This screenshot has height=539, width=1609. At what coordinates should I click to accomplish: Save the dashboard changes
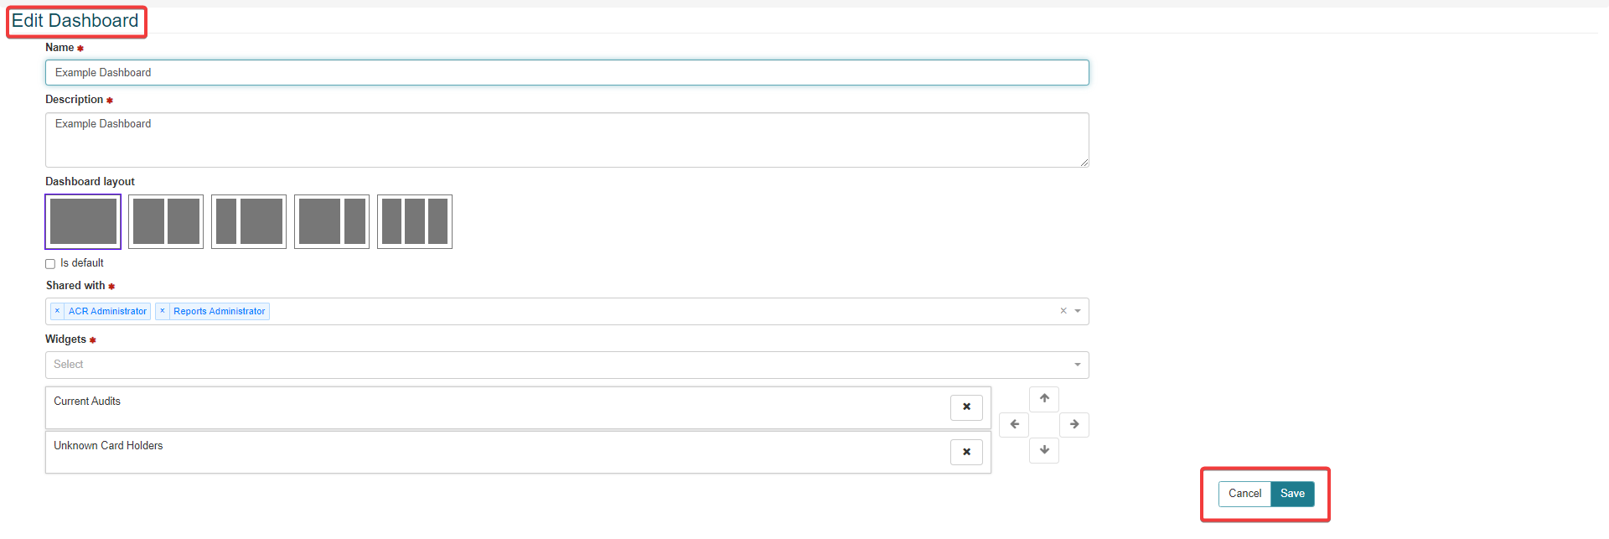coord(1291,494)
